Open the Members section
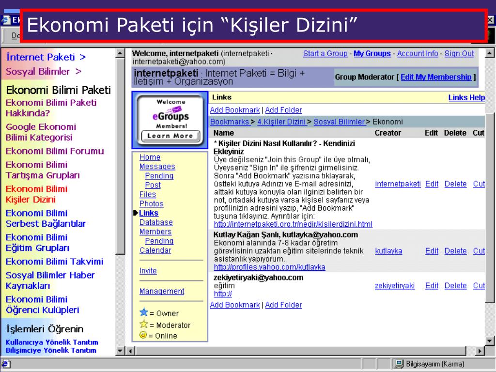The width and height of the screenshot is (496, 372). (x=155, y=232)
